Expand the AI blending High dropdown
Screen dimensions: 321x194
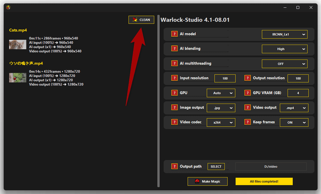coord(284,49)
